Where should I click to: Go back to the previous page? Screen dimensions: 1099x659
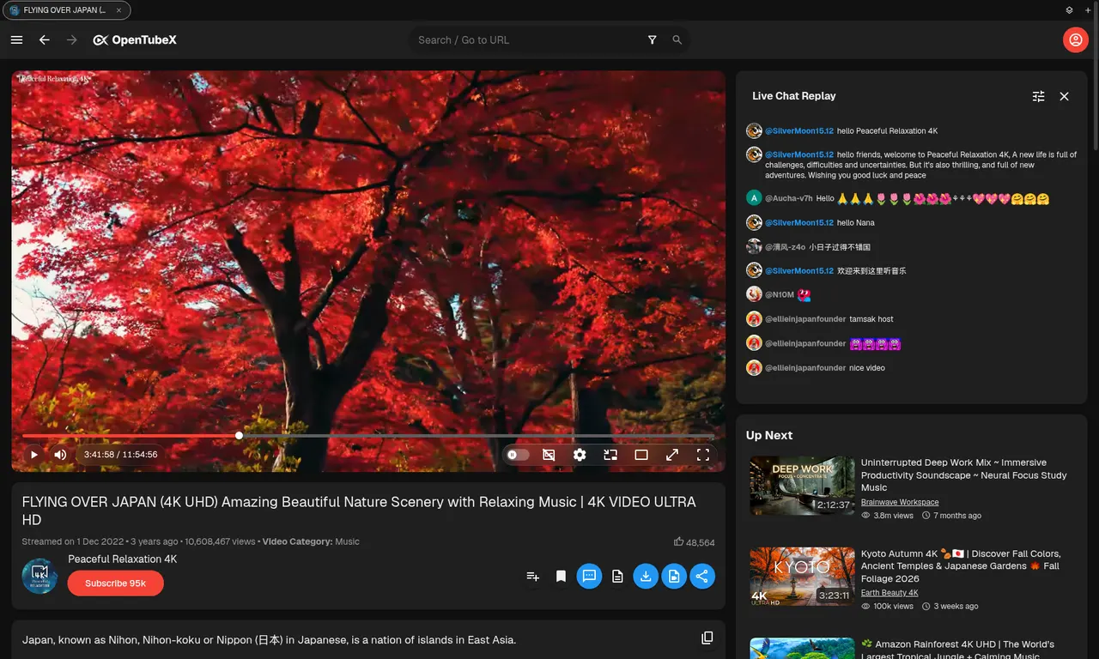(45, 40)
